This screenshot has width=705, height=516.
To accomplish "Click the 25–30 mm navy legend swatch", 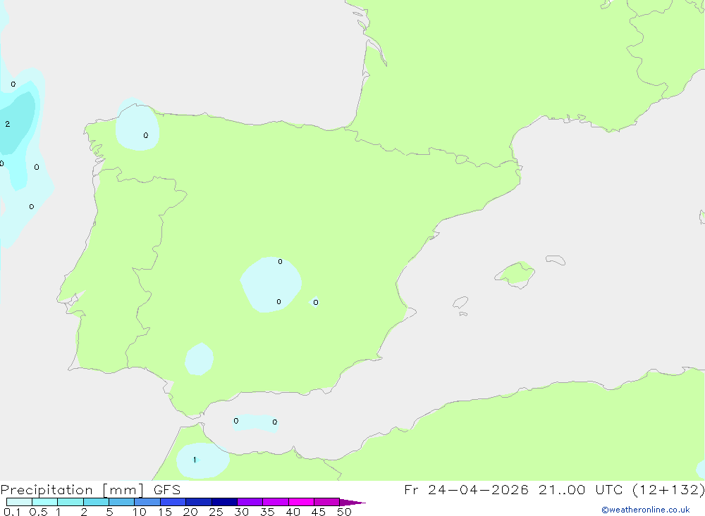I will [224, 502].
